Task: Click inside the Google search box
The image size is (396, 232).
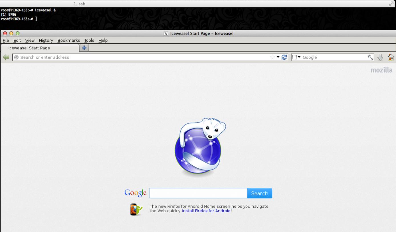Action: (x=198, y=193)
